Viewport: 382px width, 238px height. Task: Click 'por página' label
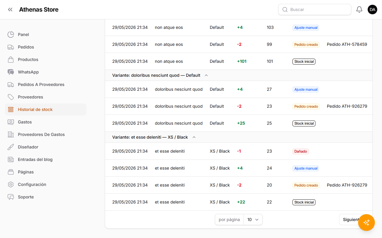pos(229,220)
